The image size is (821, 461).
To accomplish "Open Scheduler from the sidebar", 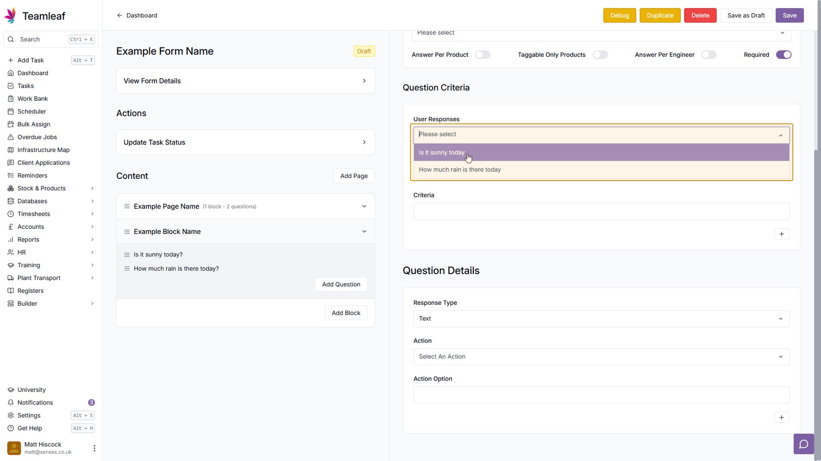I will (32, 111).
